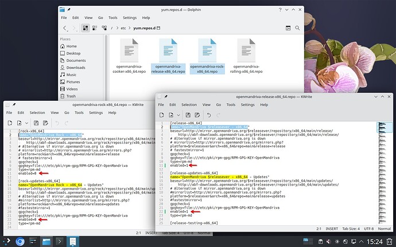This screenshot has width=396, height=247.
Task: Open Selection menu in release.repo KWrite
Action: pos(189,104)
